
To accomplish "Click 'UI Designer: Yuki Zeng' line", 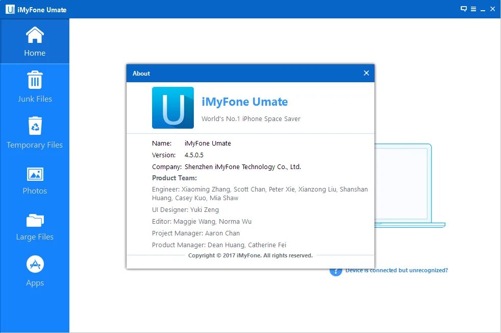I will point(185,210).
